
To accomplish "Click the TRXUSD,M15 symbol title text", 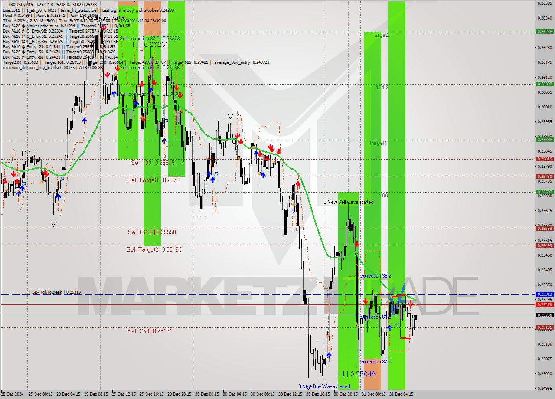I will click(x=20, y=4).
